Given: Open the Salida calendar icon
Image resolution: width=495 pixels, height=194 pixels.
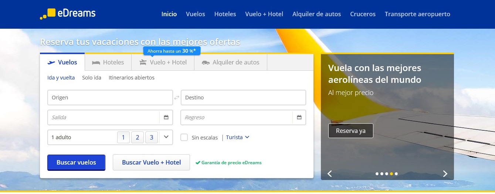Looking at the screenshot, I should tap(166, 117).
